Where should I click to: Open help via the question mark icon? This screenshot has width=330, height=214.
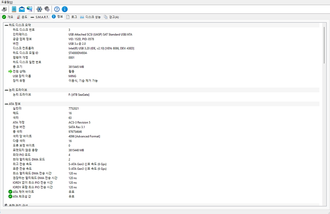click(57, 9)
